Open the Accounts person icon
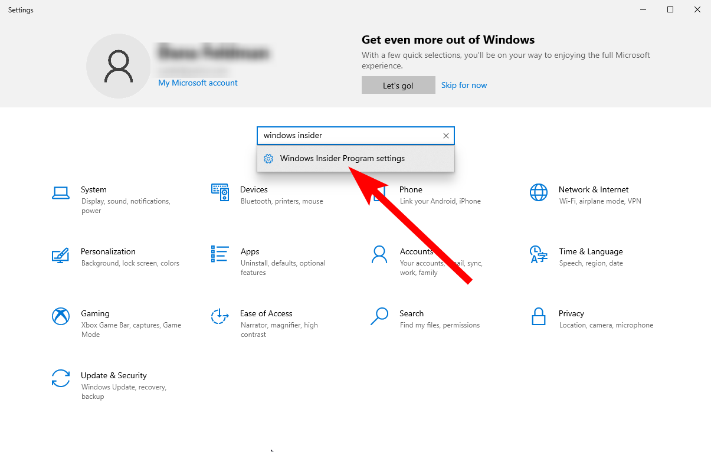This screenshot has height=452, width=711. click(x=379, y=254)
